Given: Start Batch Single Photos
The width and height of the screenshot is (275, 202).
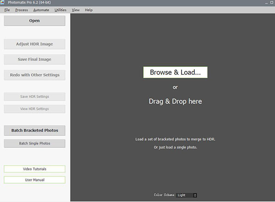Looking at the screenshot, I should pos(34,143).
